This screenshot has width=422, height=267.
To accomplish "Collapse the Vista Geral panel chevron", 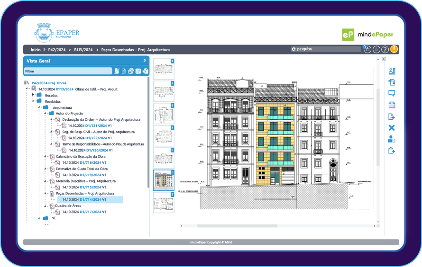I will click(x=145, y=61).
